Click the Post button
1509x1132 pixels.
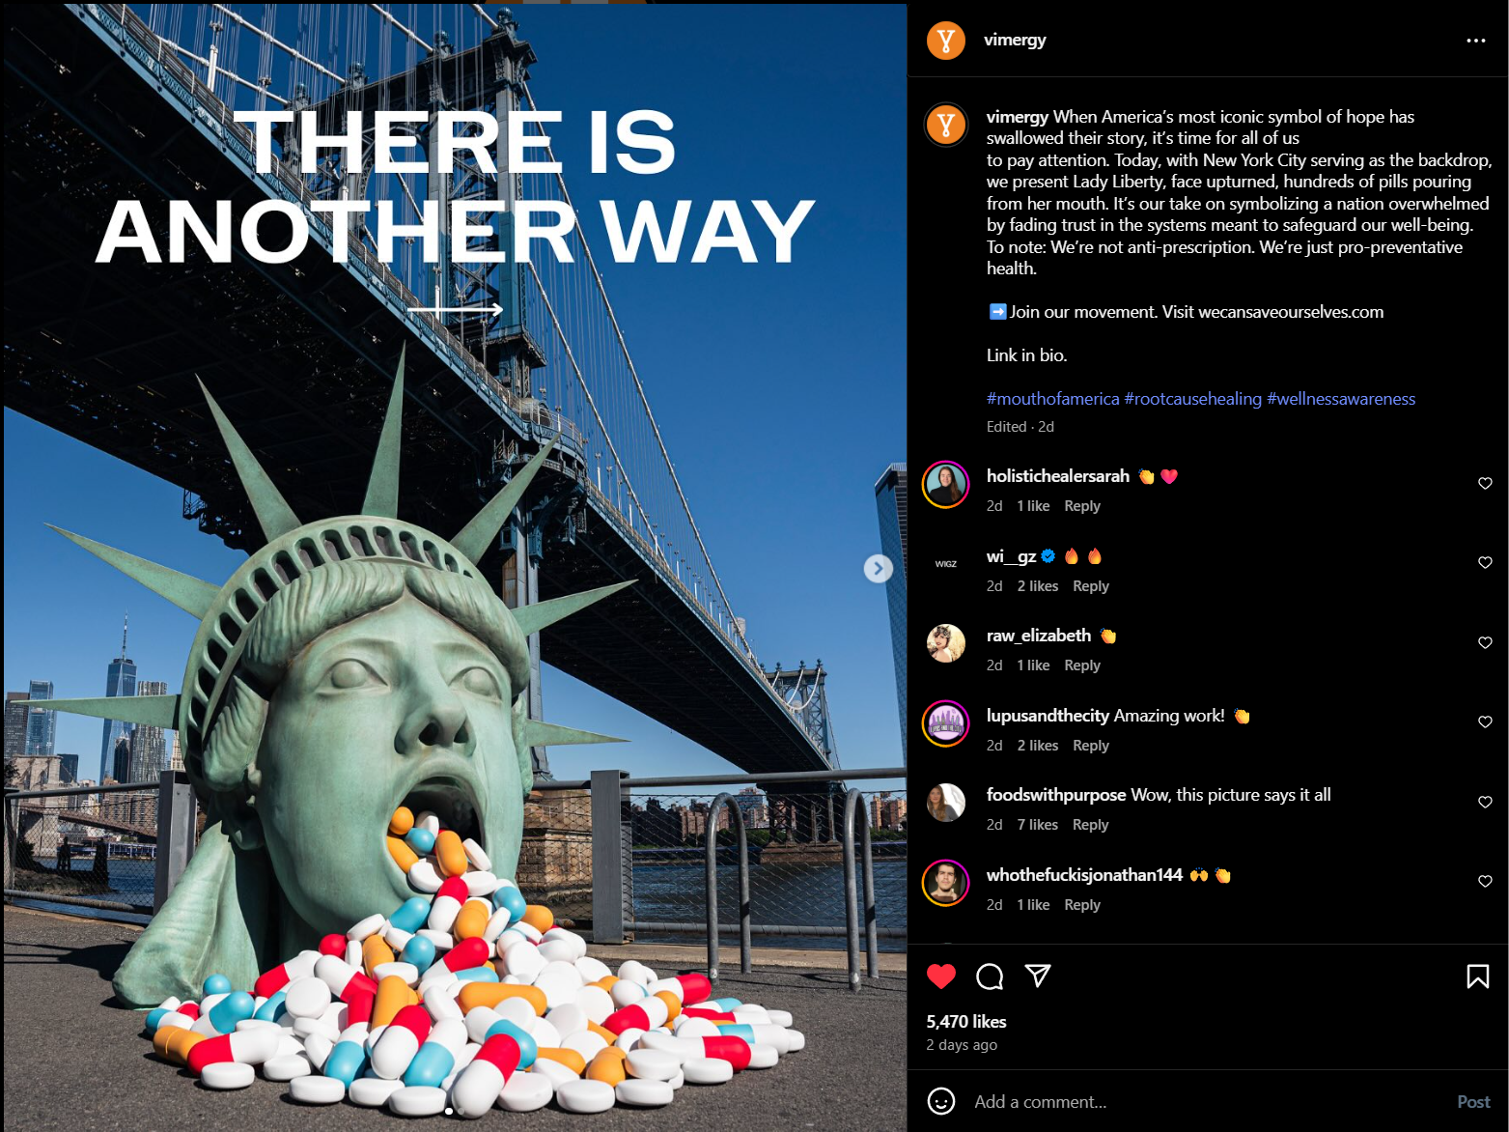[x=1473, y=1101]
